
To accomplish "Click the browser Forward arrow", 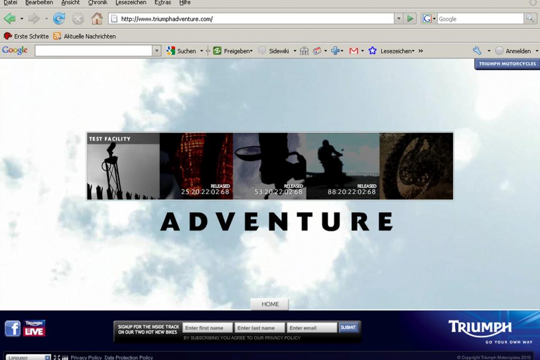I will click(x=34, y=18).
